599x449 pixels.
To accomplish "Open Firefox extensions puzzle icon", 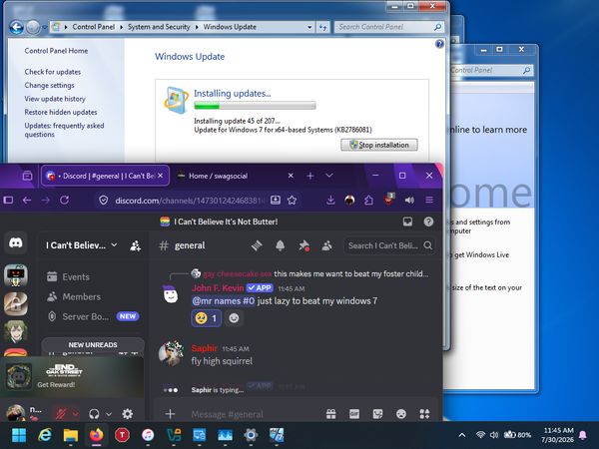I will 368,201.
